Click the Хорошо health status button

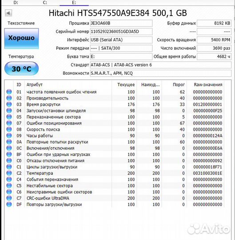click(21, 38)
